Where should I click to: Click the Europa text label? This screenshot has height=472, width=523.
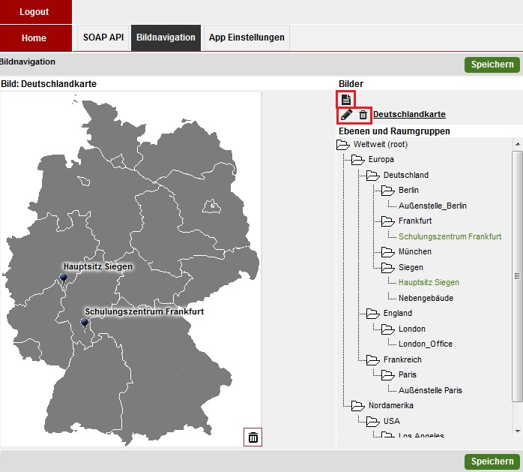point(381,159)
